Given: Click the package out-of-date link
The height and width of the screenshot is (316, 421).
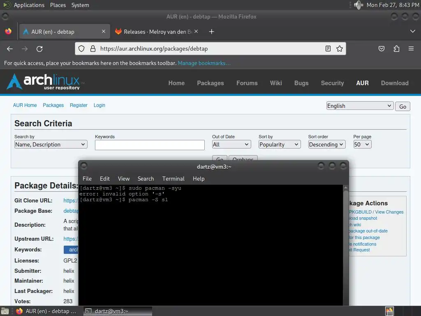Looking at the screenshot, I should tap(368, 231).
